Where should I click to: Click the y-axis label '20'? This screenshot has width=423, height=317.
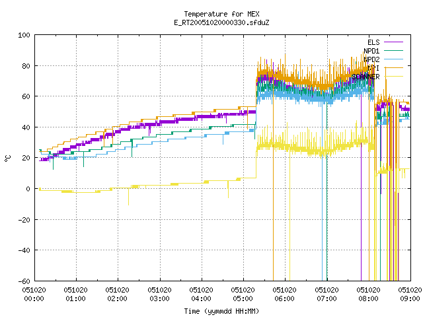[26, 158]
